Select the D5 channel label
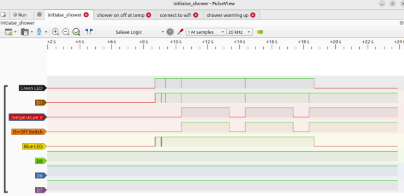This screenshot has height=196, width=404. pos(41,161)
